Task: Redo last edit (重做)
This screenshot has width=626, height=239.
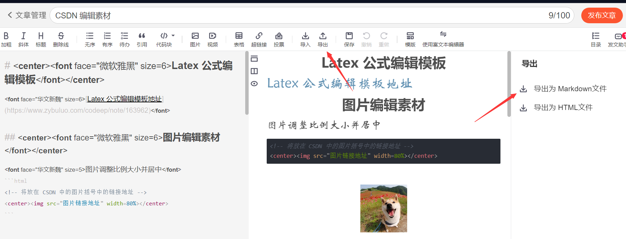Action: pyautogui.click(x=384, y=39)
